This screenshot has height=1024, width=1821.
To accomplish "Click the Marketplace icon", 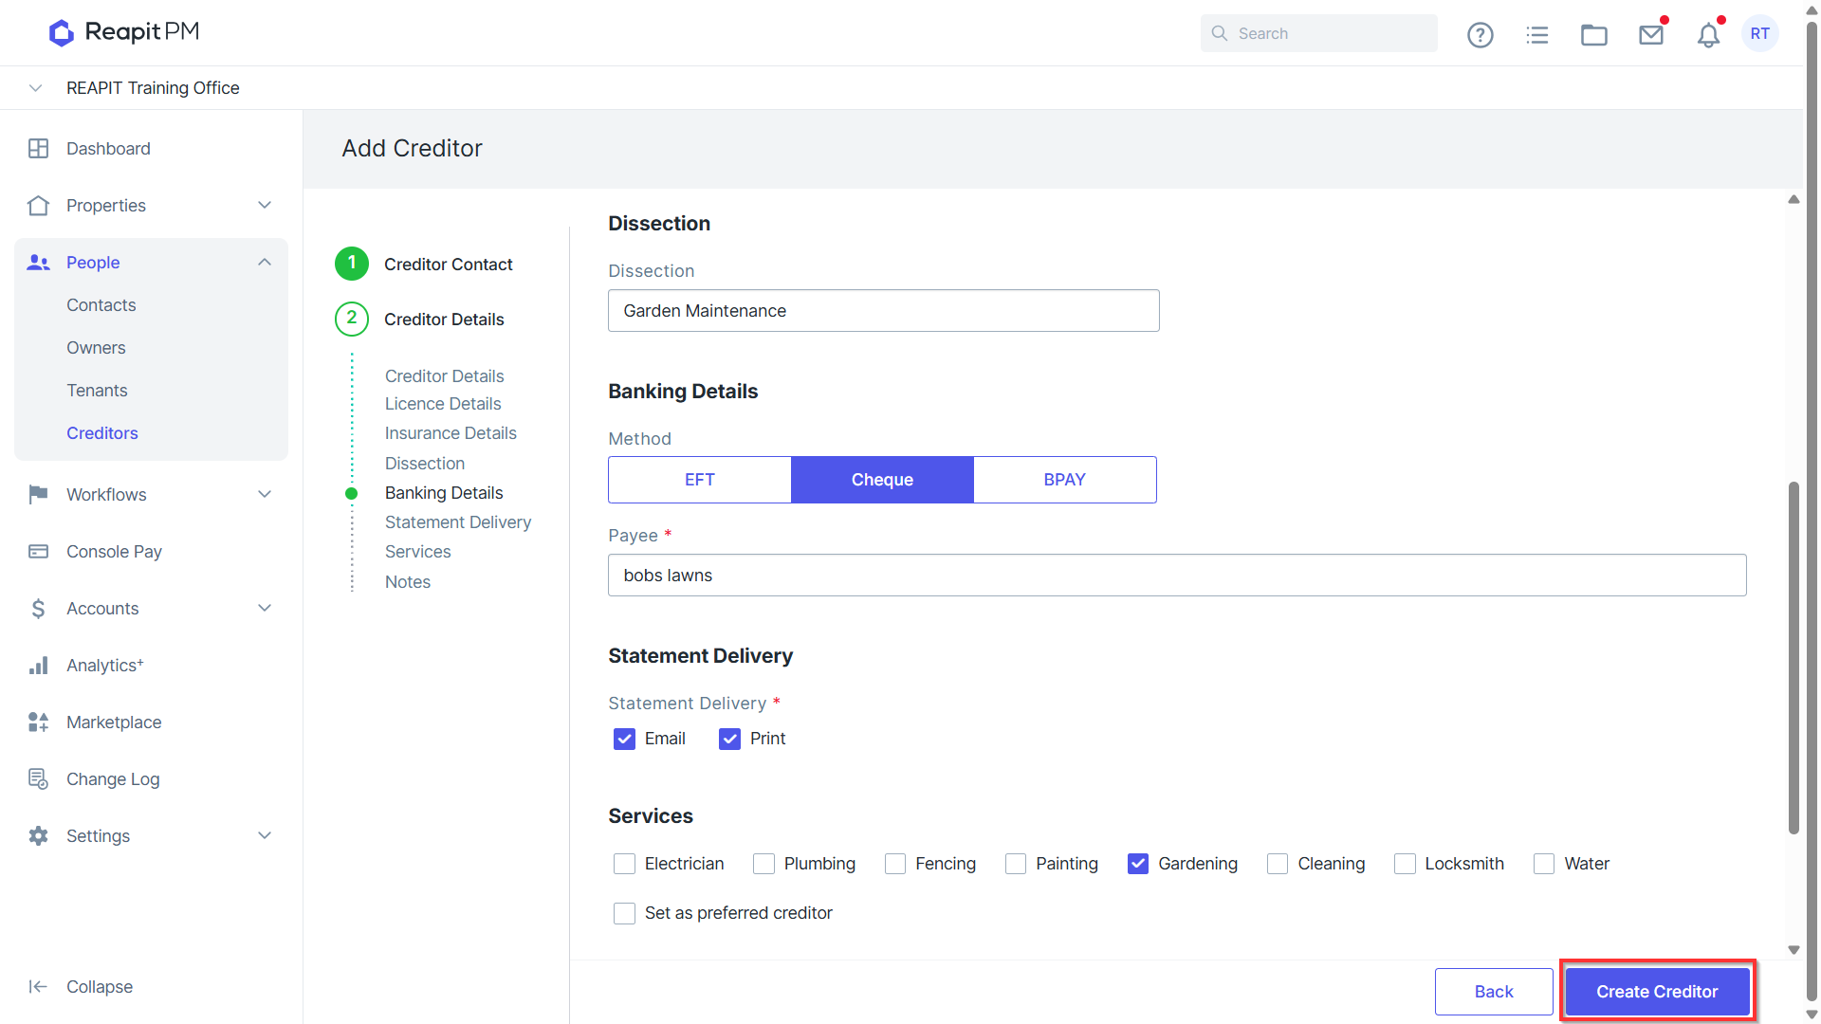I will point(38,722).
